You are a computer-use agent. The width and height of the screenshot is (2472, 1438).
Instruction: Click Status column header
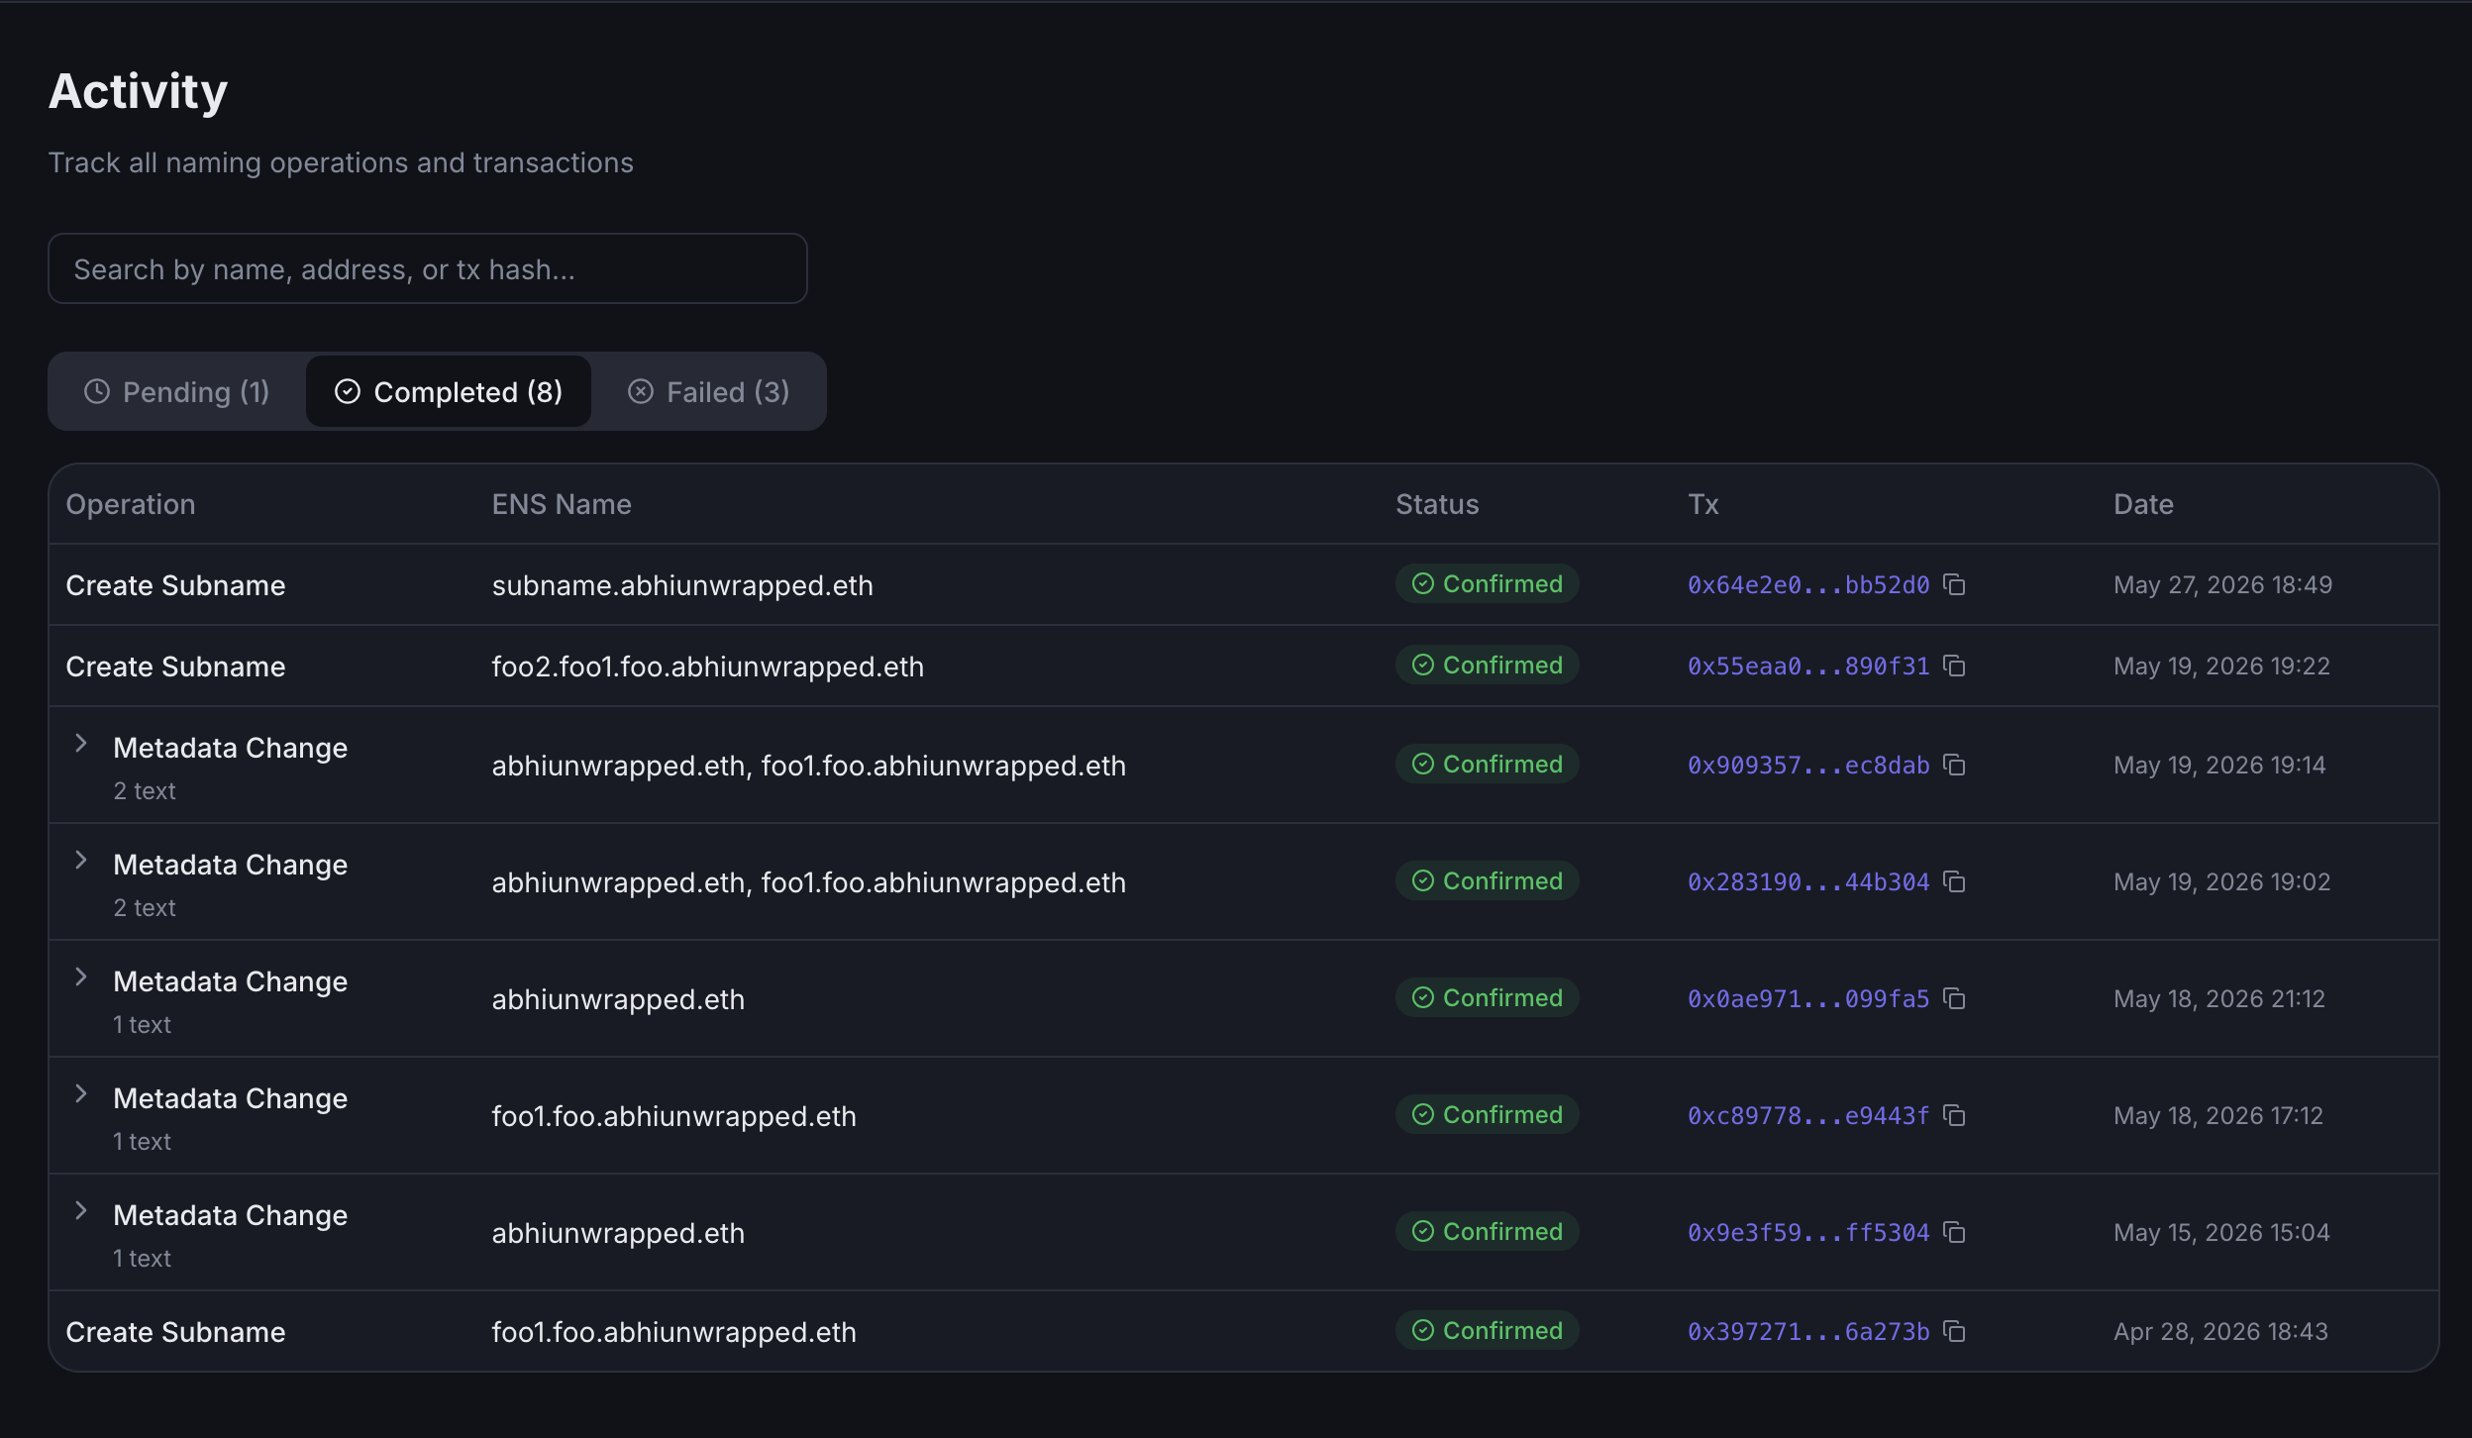click(1437, 504)
